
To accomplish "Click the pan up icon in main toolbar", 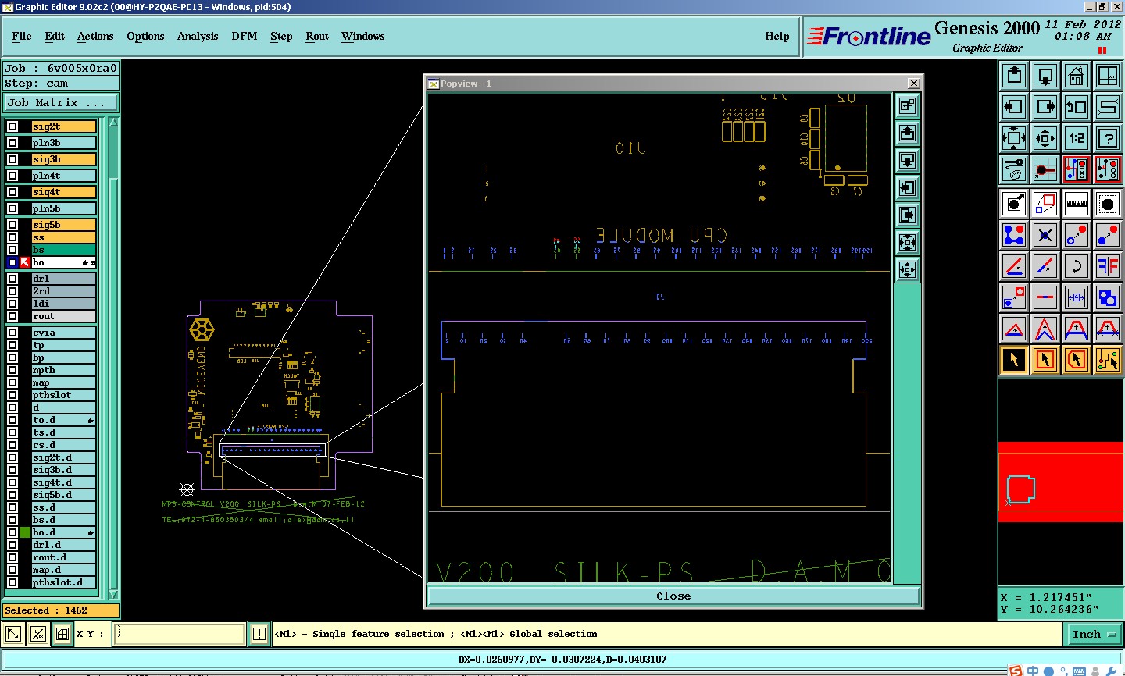I will coord(1014,76).
